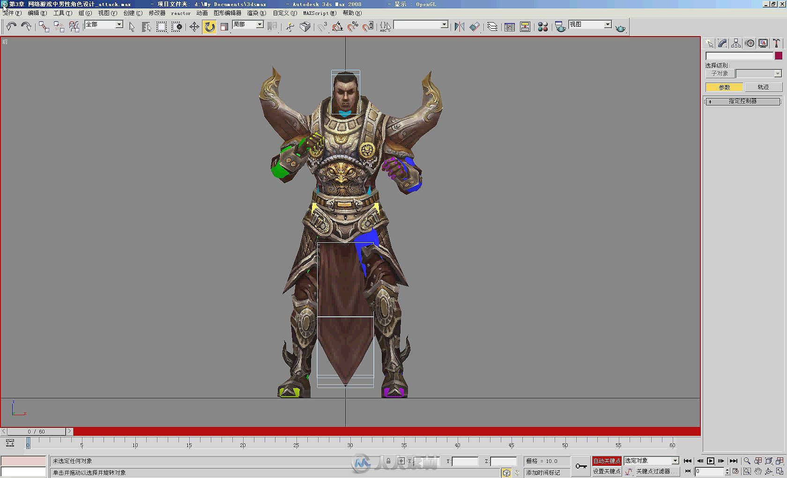Viewport: 787px width, 478px height.
Task: Open Curve Editor icon
Action: pyautogui.click(x=510, y=27)
